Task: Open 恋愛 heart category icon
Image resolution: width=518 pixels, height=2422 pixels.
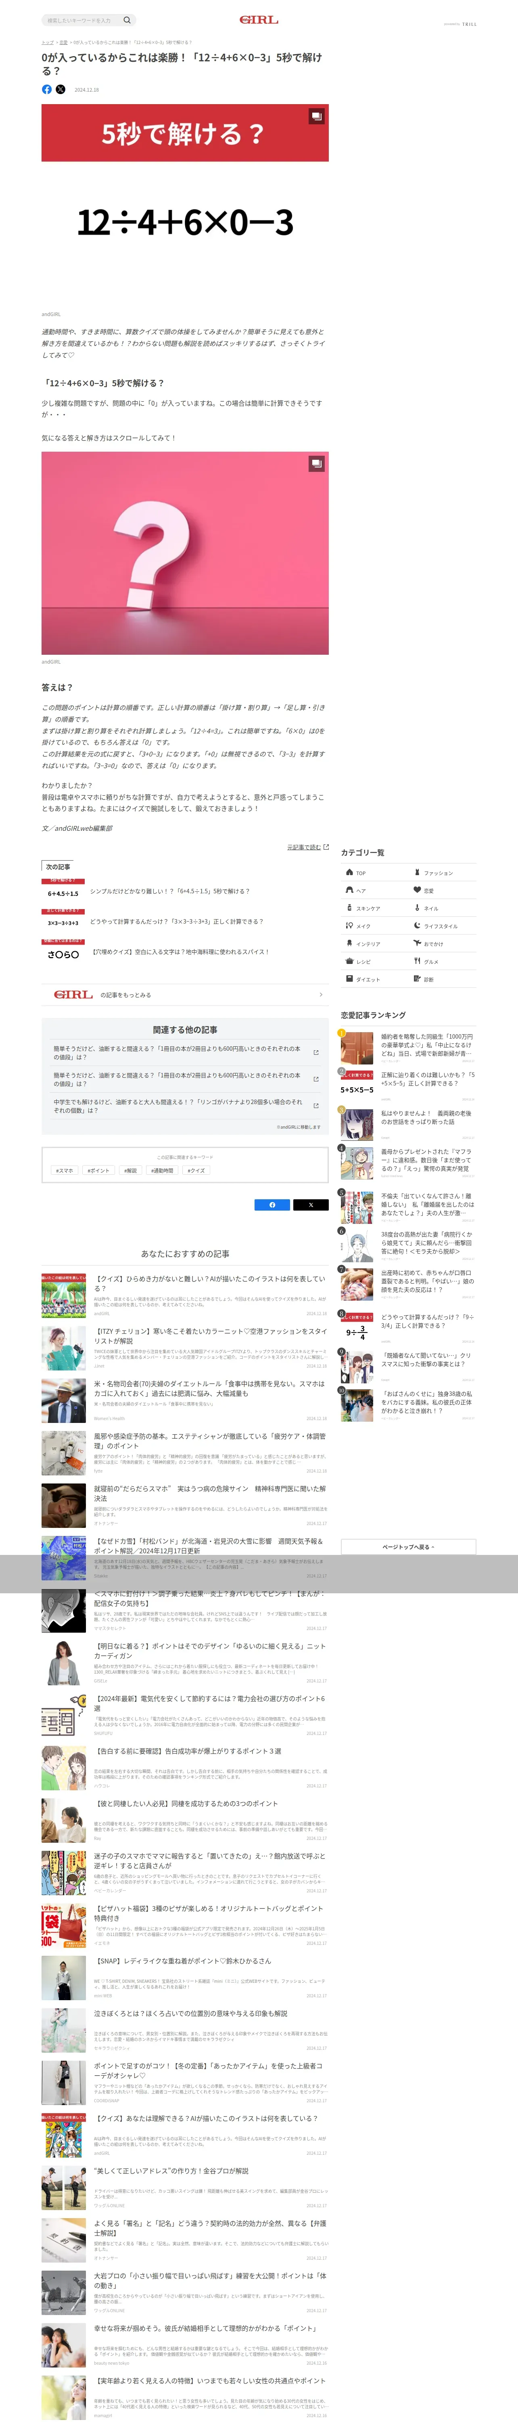Action: pos(418,890)
